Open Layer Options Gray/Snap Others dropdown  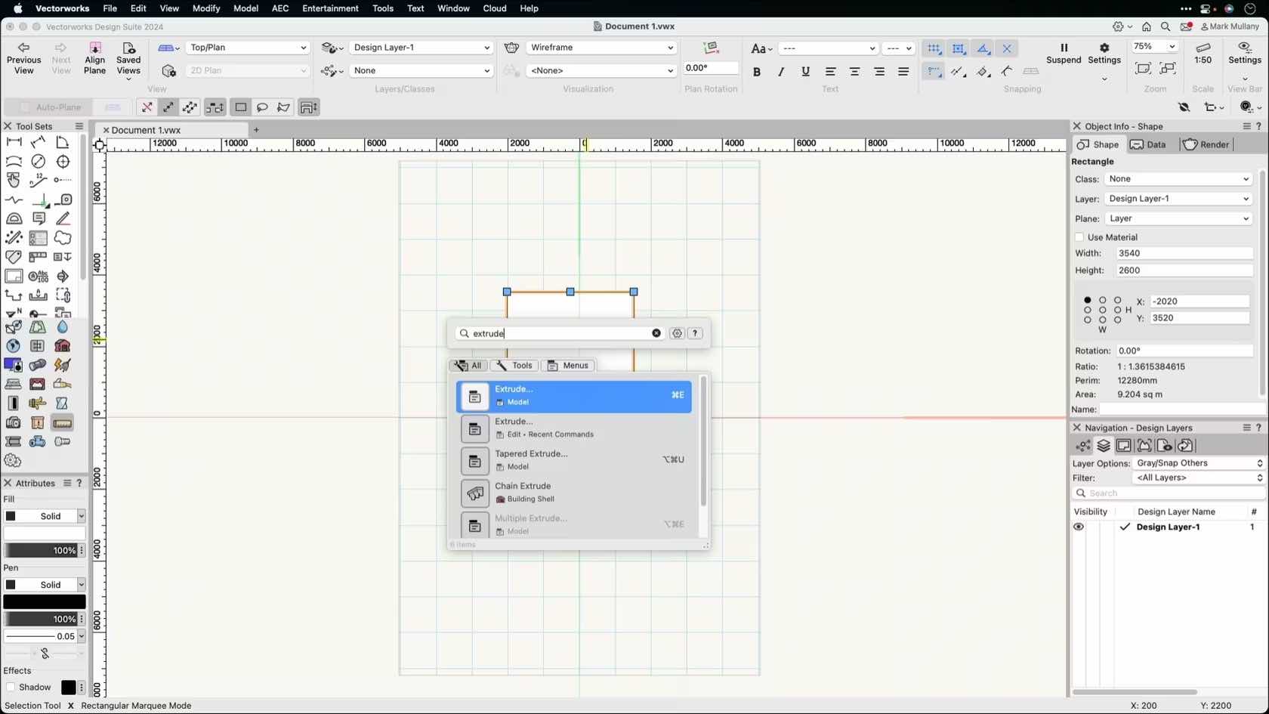[x=1199, y=463]
